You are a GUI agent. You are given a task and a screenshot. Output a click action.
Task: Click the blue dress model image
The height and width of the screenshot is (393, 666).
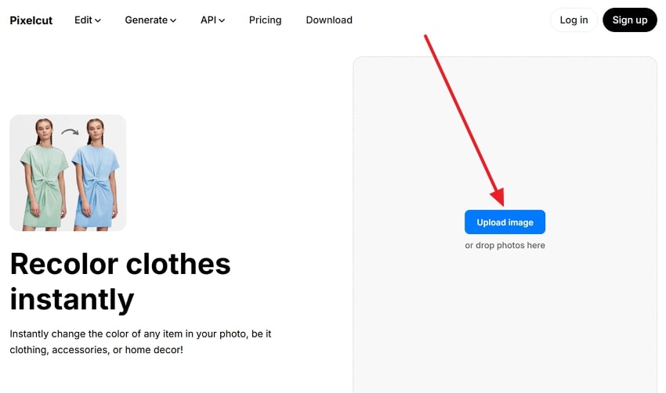point(96,176)
